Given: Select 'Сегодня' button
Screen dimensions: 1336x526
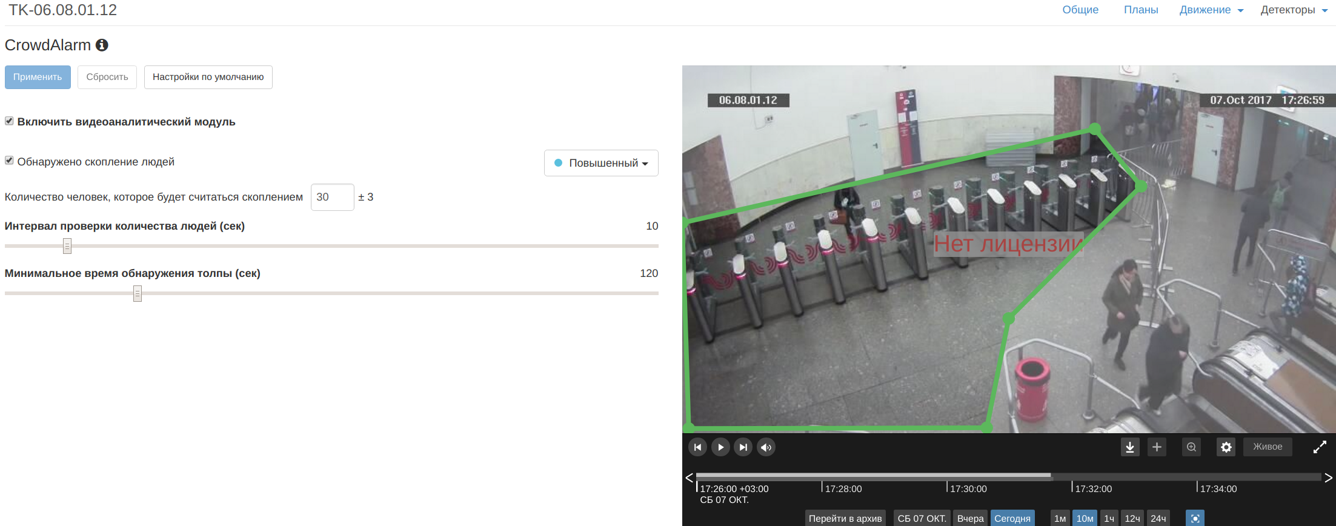Looking at the screenshot, I should click(1012, 518).
